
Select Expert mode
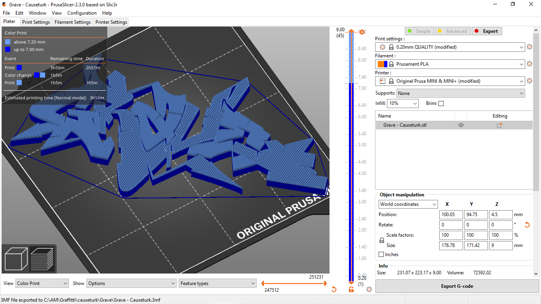point(487,31)
